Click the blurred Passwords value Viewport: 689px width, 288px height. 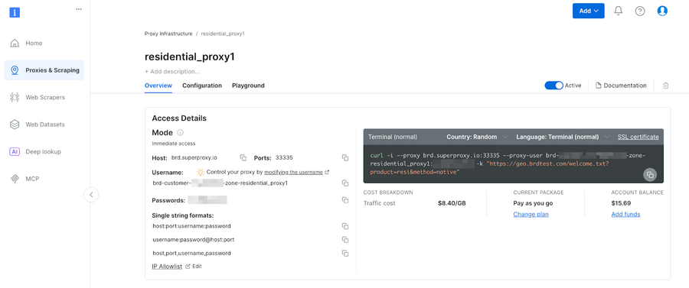(x=207, y=200)
